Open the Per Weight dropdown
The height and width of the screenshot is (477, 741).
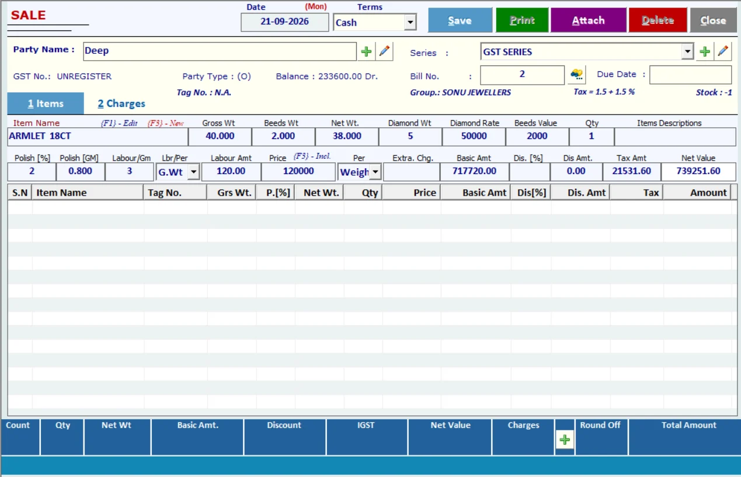click(x=375, y=172)
